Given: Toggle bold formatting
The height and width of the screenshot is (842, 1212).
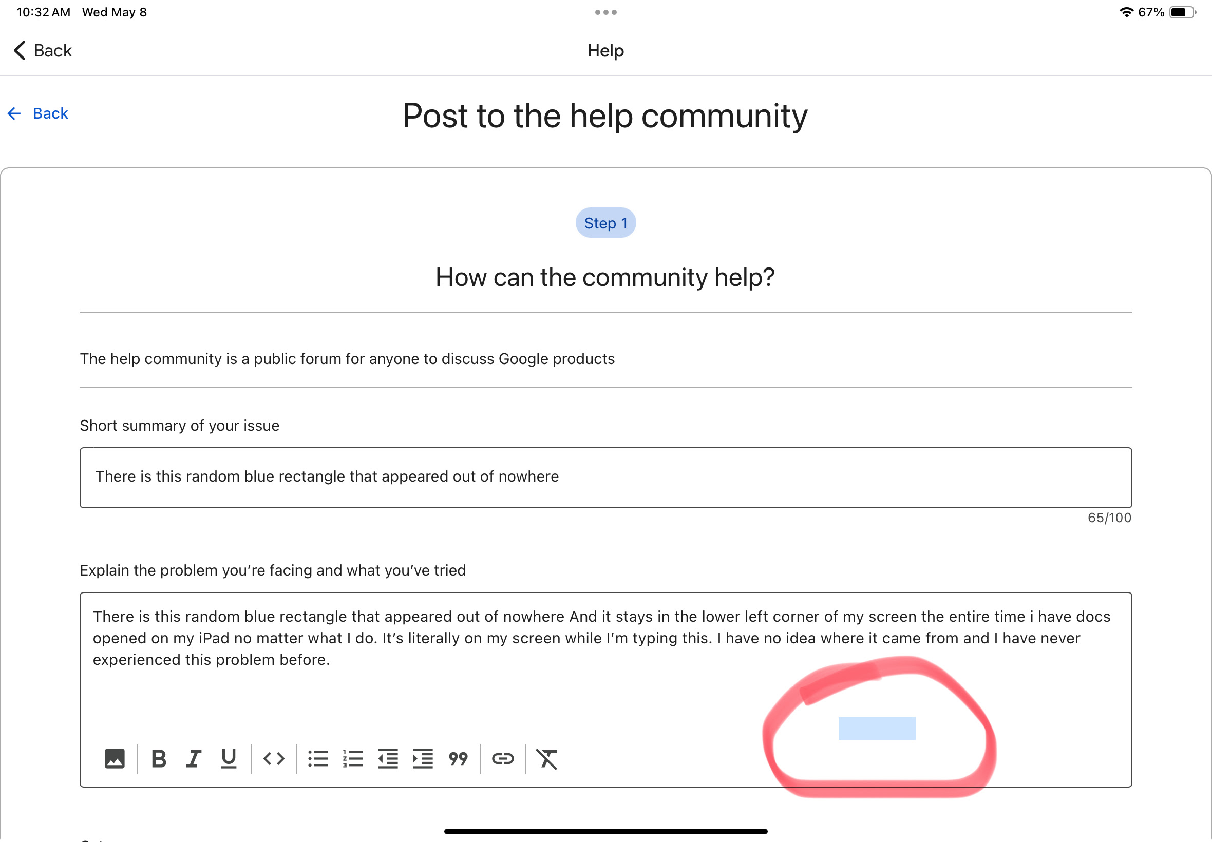Looking at the screenshot, I should point(159,759).
